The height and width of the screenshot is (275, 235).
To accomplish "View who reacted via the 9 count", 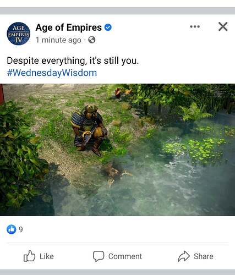I will point(21,229).
